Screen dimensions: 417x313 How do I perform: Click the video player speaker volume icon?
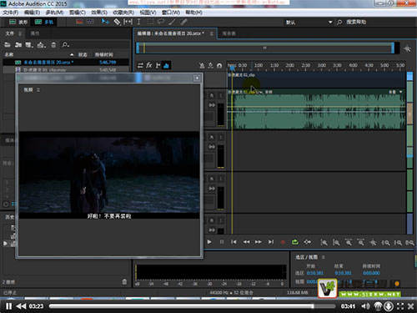click(365, 306)
